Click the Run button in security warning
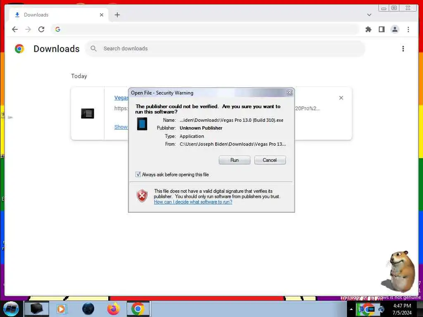Image resolution: width=423 pixels, height=317 pixels. point(235,160)
